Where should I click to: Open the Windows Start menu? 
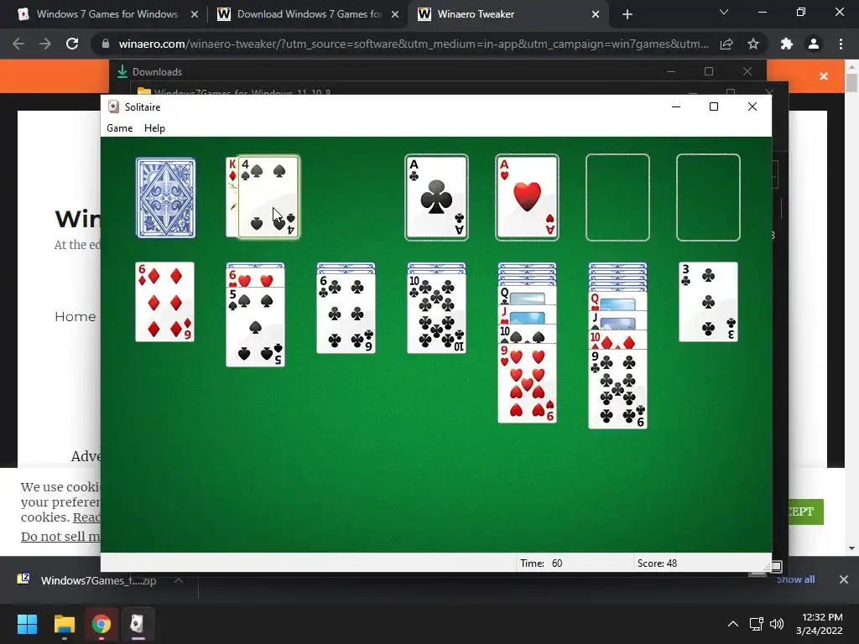coord(27,624)
